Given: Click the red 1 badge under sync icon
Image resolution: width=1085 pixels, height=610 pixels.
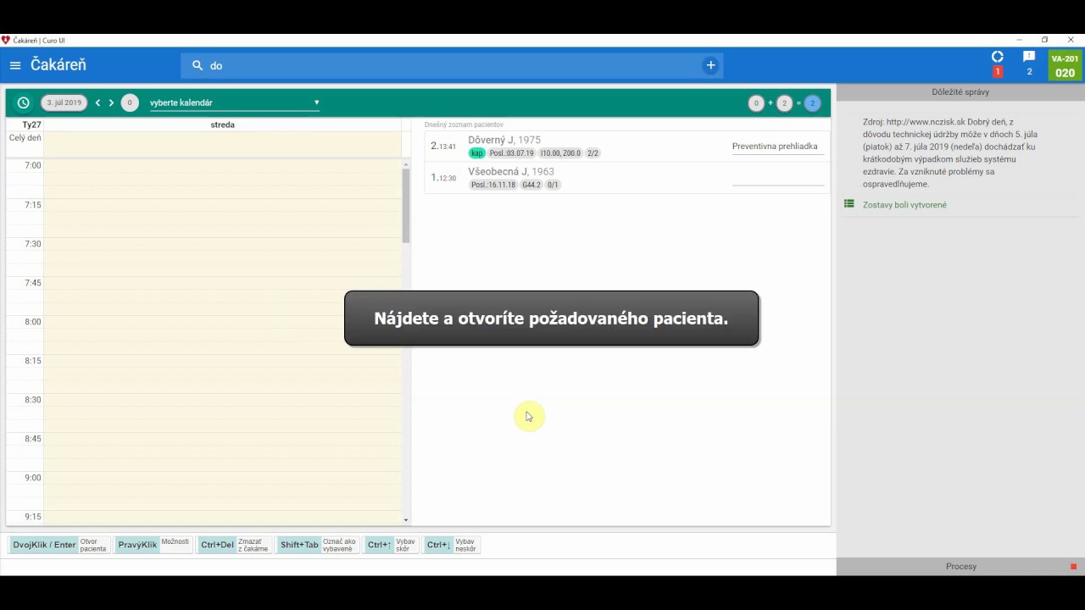Looking at the screenshot, I should click(x=998, y=72).
